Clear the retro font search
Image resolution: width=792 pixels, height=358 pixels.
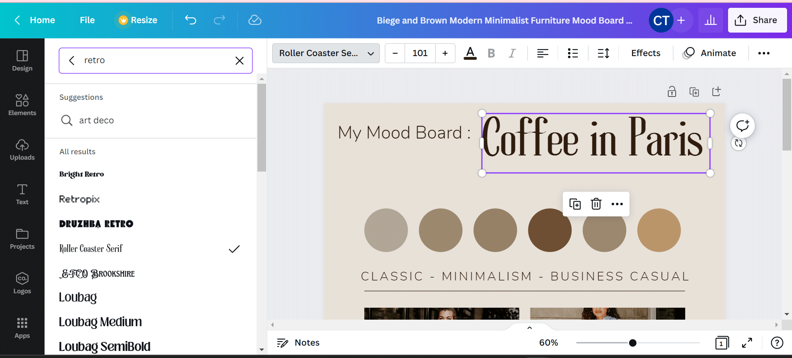point(239,61)
